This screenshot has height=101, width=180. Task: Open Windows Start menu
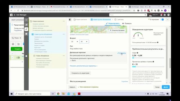(12, 94)
